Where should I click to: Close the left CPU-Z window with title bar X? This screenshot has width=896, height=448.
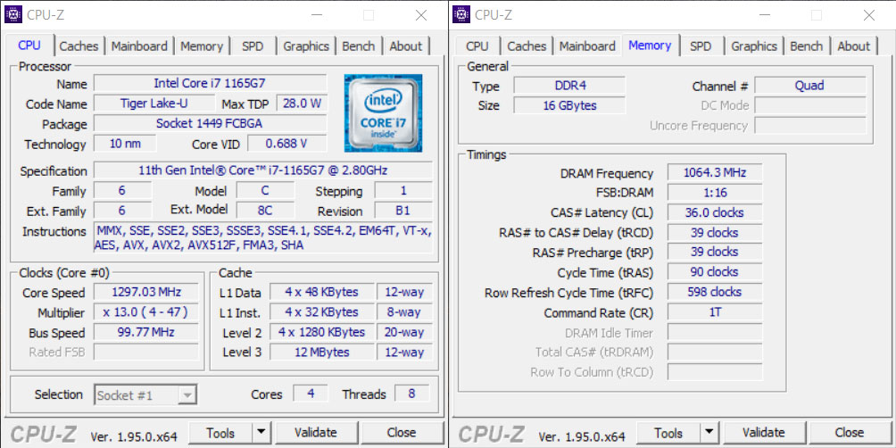tap(421, 15)
